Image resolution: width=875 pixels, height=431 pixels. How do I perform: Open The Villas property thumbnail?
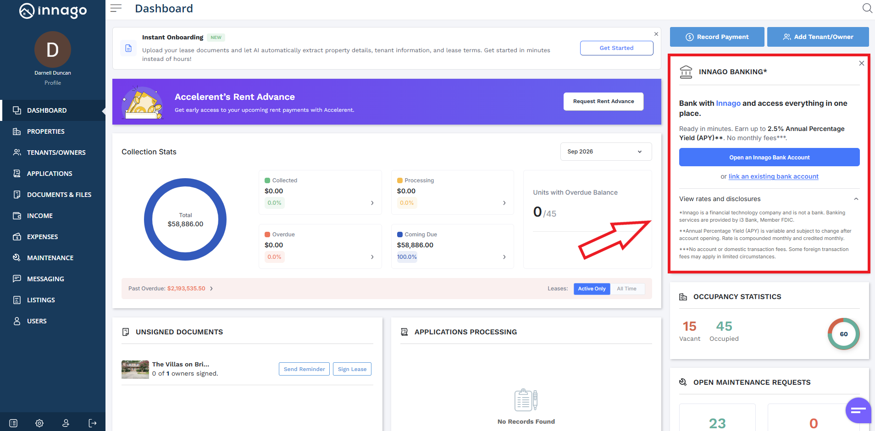tap(135, 370)
